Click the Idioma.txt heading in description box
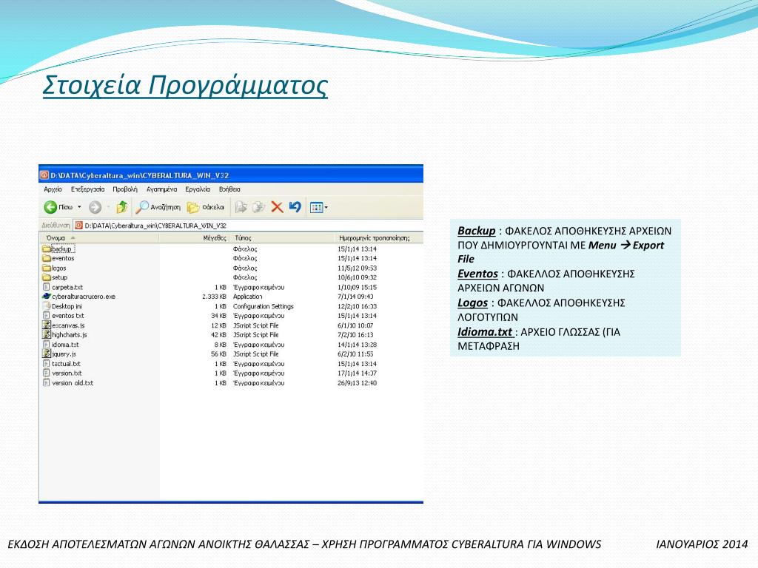The height and width of the screenshot is (568, 758). (486, 332)
